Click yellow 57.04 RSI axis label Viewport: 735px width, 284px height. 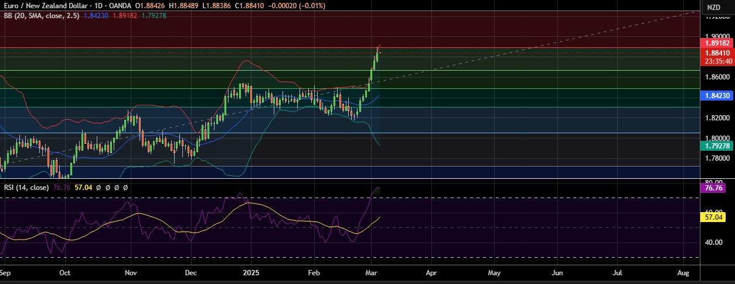click(x=713, y=217)
